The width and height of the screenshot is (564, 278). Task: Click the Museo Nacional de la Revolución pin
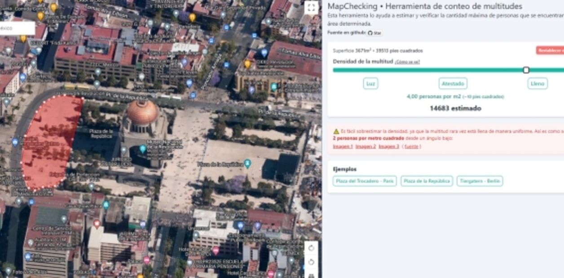143,149
